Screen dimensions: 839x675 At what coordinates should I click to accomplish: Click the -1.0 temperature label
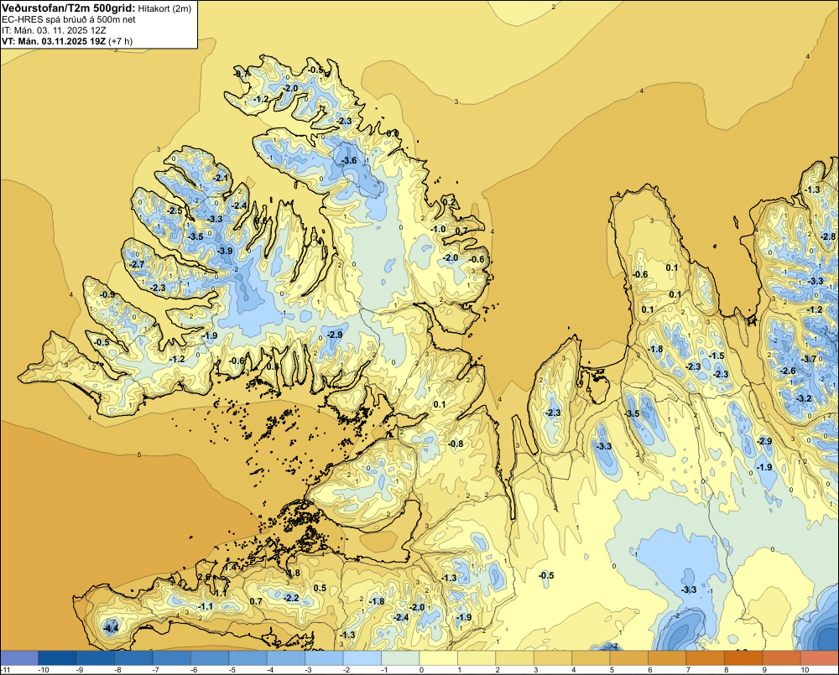[438, 229]
